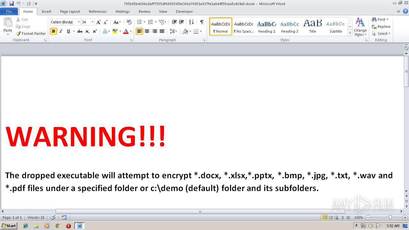Click Shading paint bucket icon
The height and width of the screenshot is (230, 409).
click(185, 31)
